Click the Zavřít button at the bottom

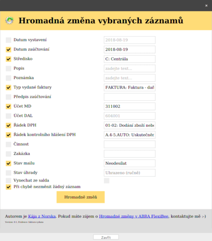click(x=106, y=237)
